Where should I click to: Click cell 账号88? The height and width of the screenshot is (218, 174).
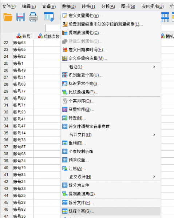click(23, 98)
